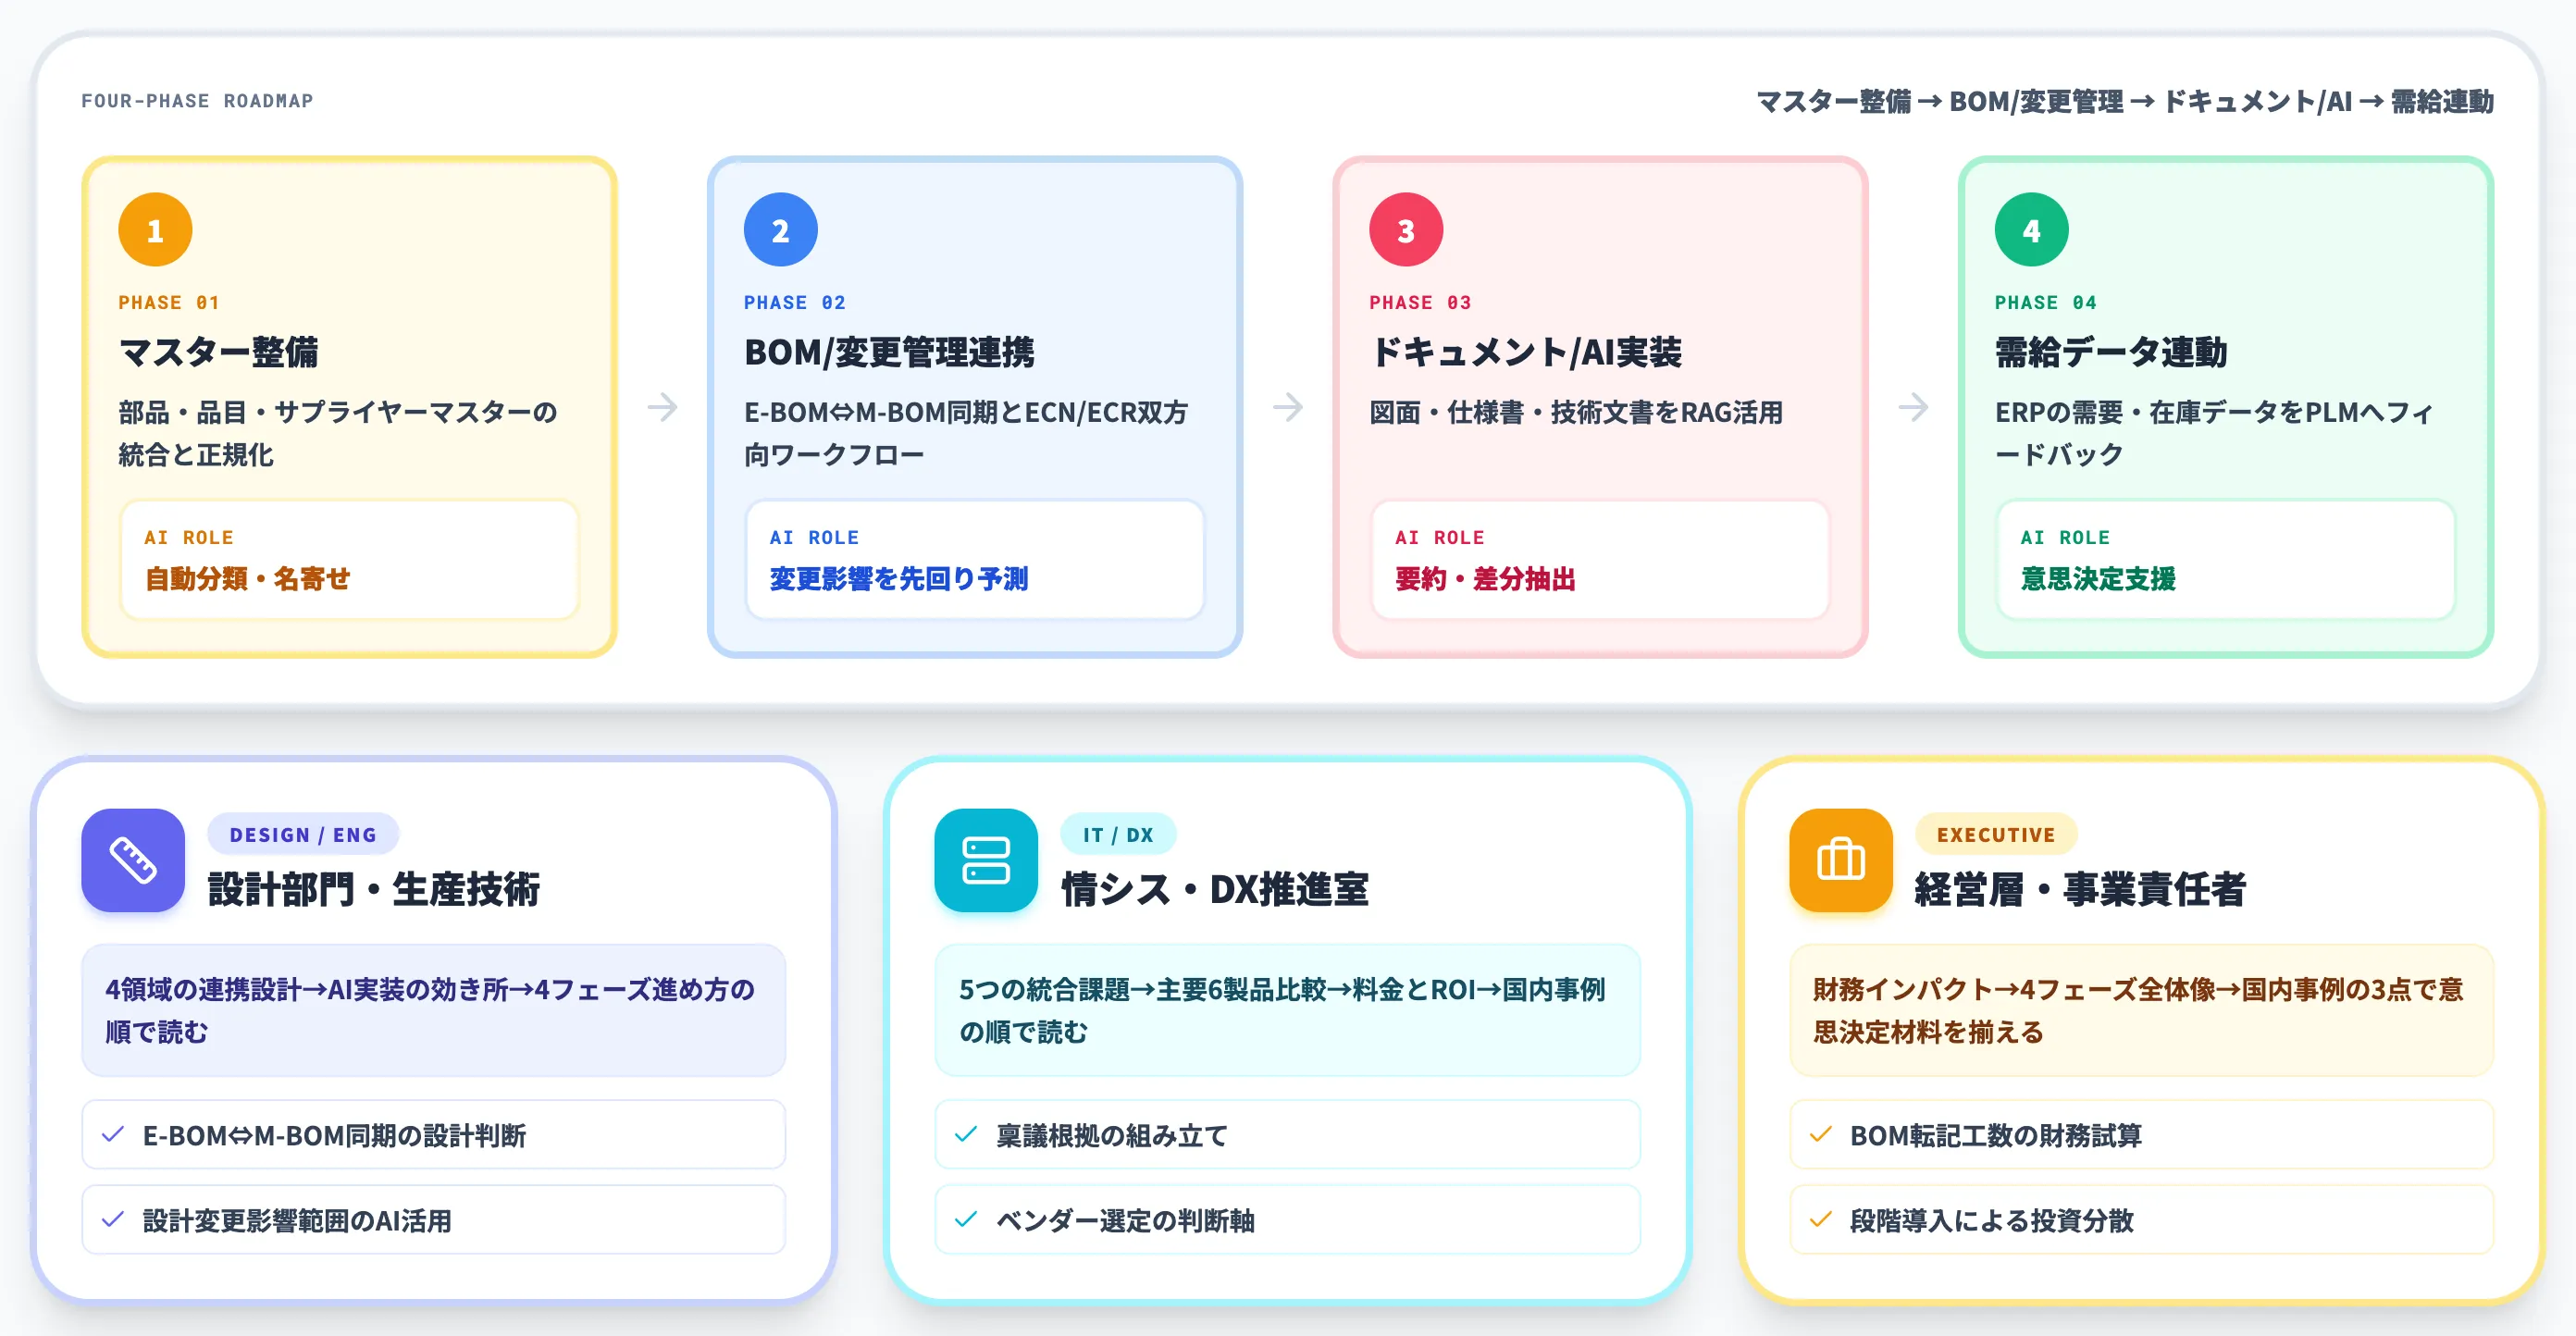Click the red number 3 phase badge
Viewport: 2576px width, 1336px height.
(x=1406, y=230)
